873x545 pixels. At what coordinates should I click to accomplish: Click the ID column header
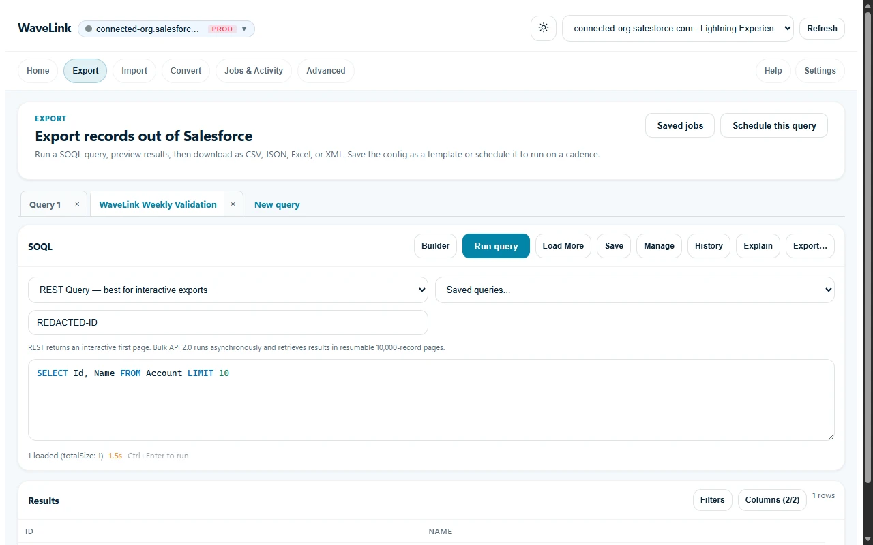(x=29, y=531)
